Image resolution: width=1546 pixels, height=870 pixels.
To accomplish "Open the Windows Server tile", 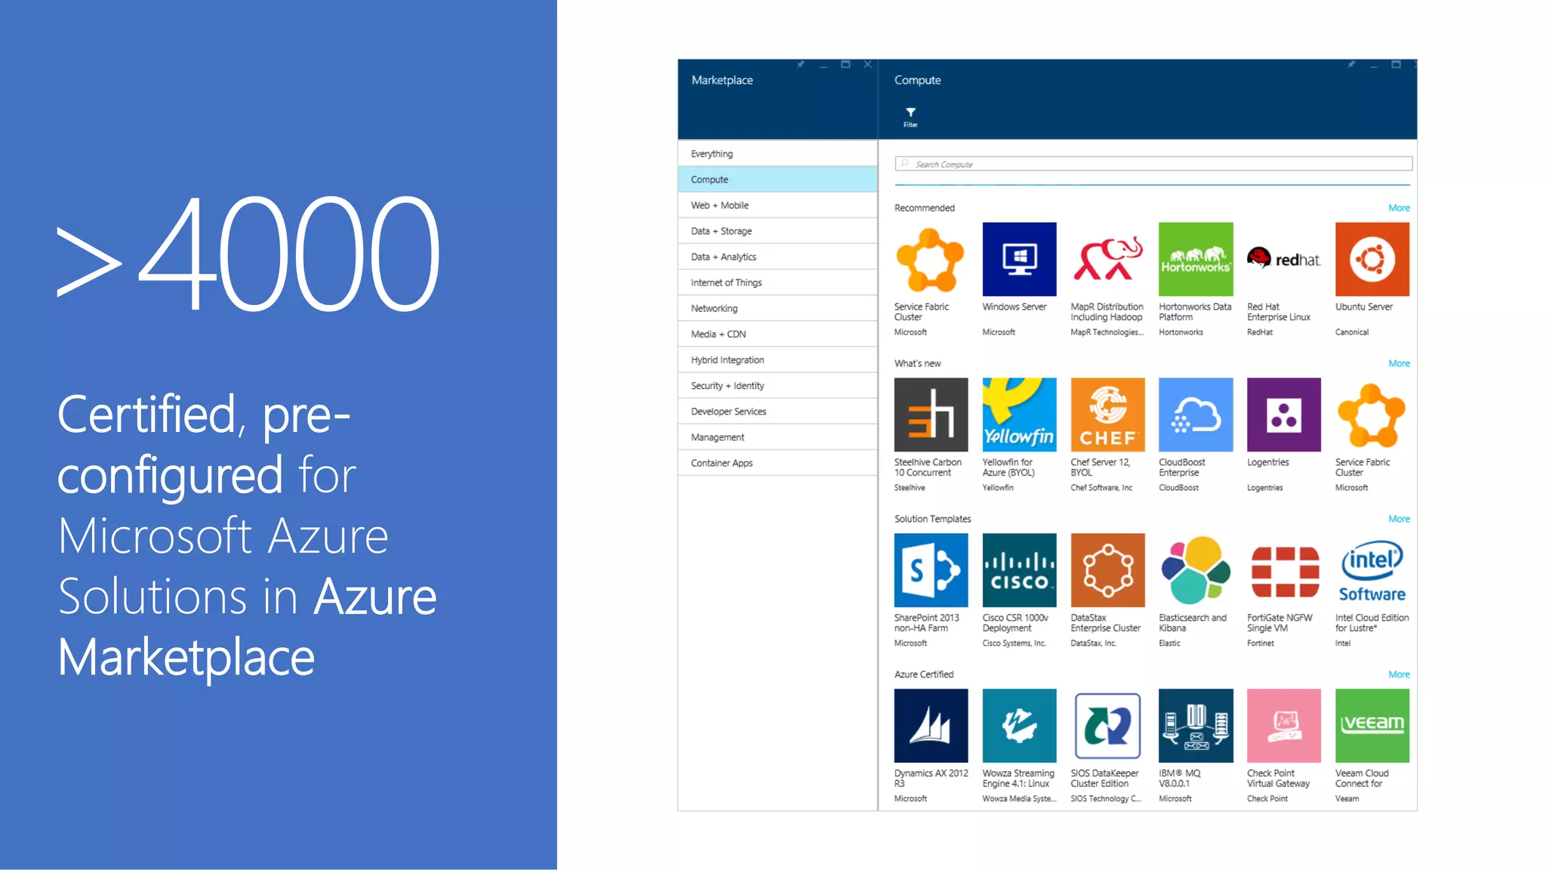I will coord(1019,259).
